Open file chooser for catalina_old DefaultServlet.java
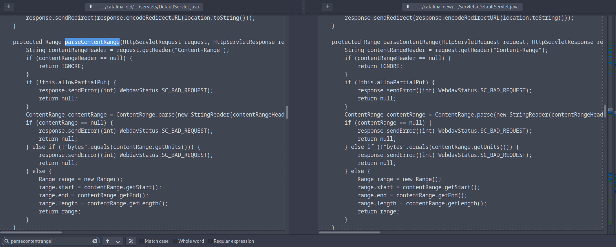The width and height of the screenshot is (616, 247). tap(144, 7)
